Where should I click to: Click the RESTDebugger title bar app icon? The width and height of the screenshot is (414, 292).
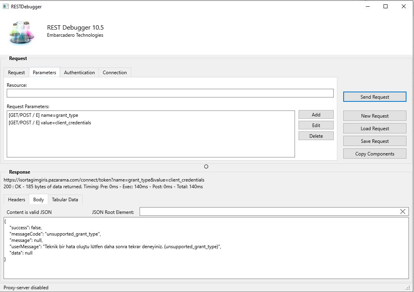[x=6, y=6]
